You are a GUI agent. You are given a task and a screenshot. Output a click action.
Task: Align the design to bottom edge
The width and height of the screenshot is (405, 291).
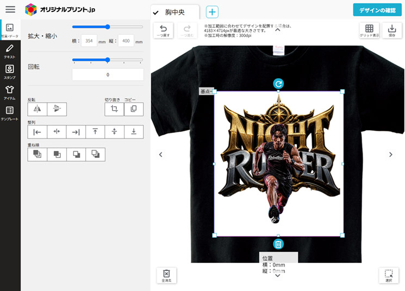[134, 132]
